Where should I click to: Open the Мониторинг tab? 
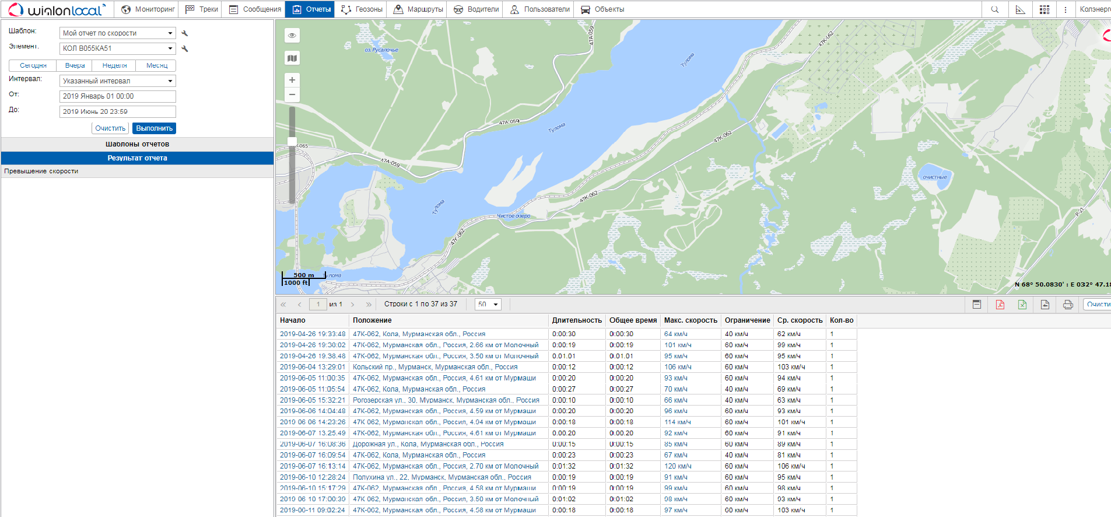coord(148,9)
